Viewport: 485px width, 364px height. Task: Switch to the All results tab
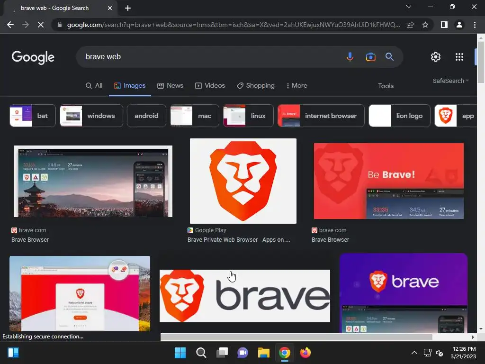coord(94,85)
